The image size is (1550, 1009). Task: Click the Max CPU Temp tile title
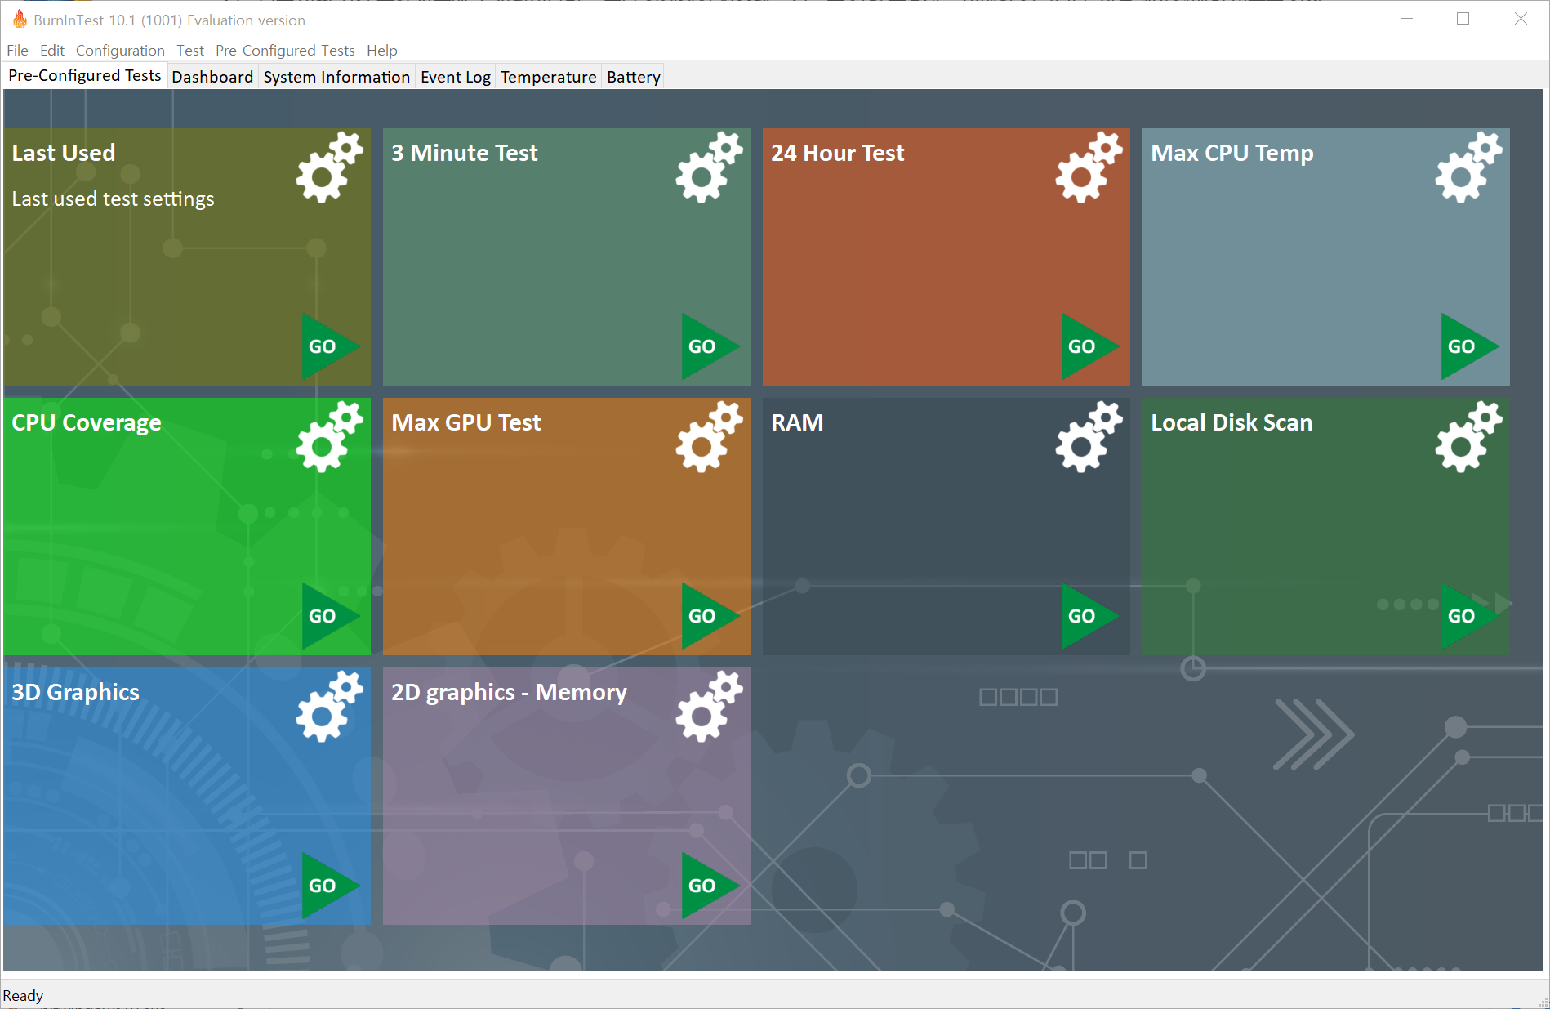(1232, 153)
